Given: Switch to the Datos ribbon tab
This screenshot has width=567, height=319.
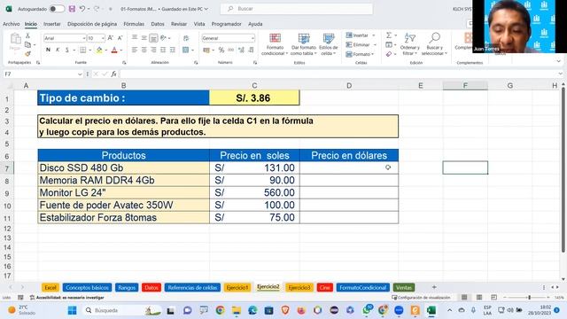Looking at the screenshot, I should point(158,24).
